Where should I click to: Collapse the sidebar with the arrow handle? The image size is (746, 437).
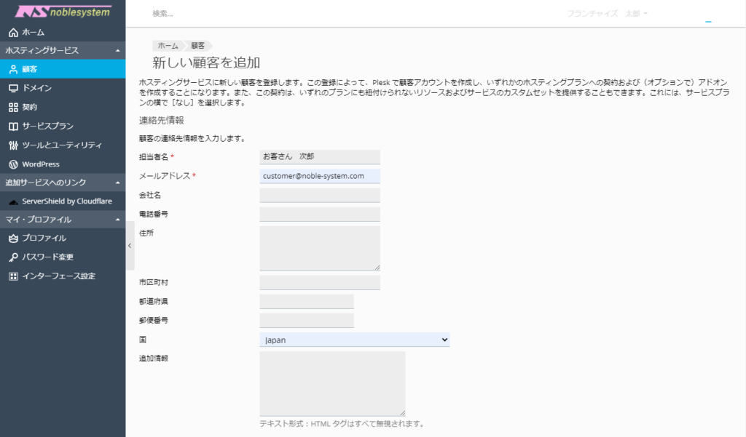pyautogui.click(x=130, y=246)
